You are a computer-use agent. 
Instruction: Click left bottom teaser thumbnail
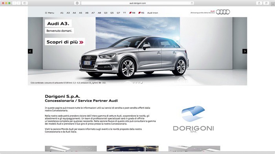71,149
